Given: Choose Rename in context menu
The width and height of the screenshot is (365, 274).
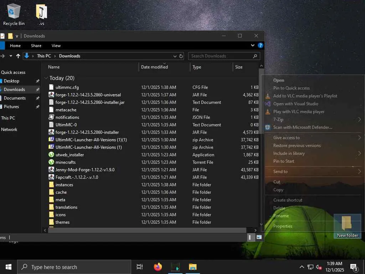Looking at the screenshot, I should coord(281,216).
